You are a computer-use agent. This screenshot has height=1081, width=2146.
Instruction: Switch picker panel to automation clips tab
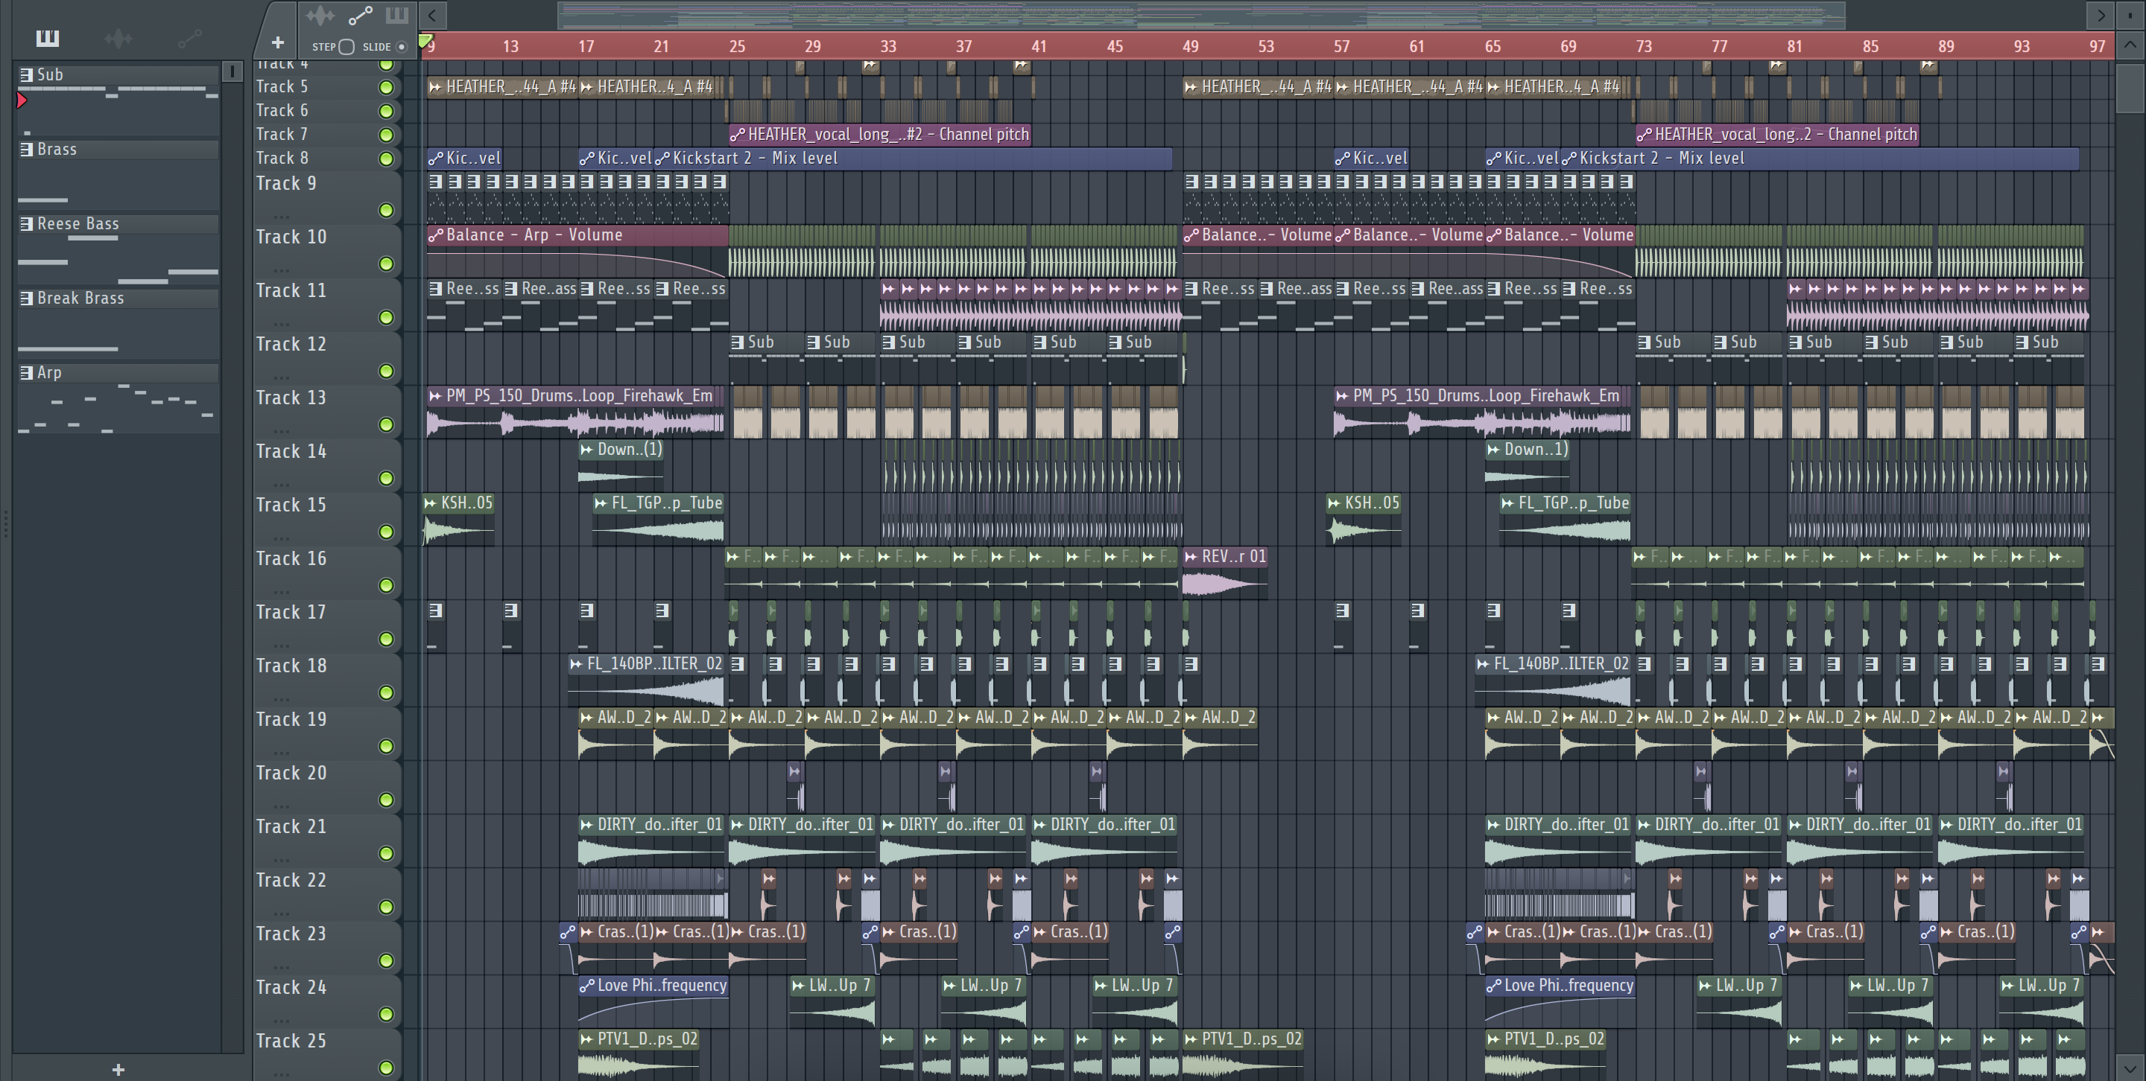[x=189, y=38]
